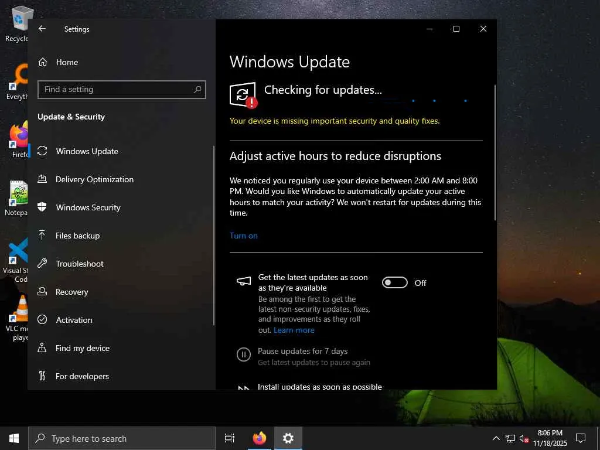The height and width of the screenshot is (450, 600).
Task: Open the Notepad++ desktop shortcut
Action: pos(17,198)
